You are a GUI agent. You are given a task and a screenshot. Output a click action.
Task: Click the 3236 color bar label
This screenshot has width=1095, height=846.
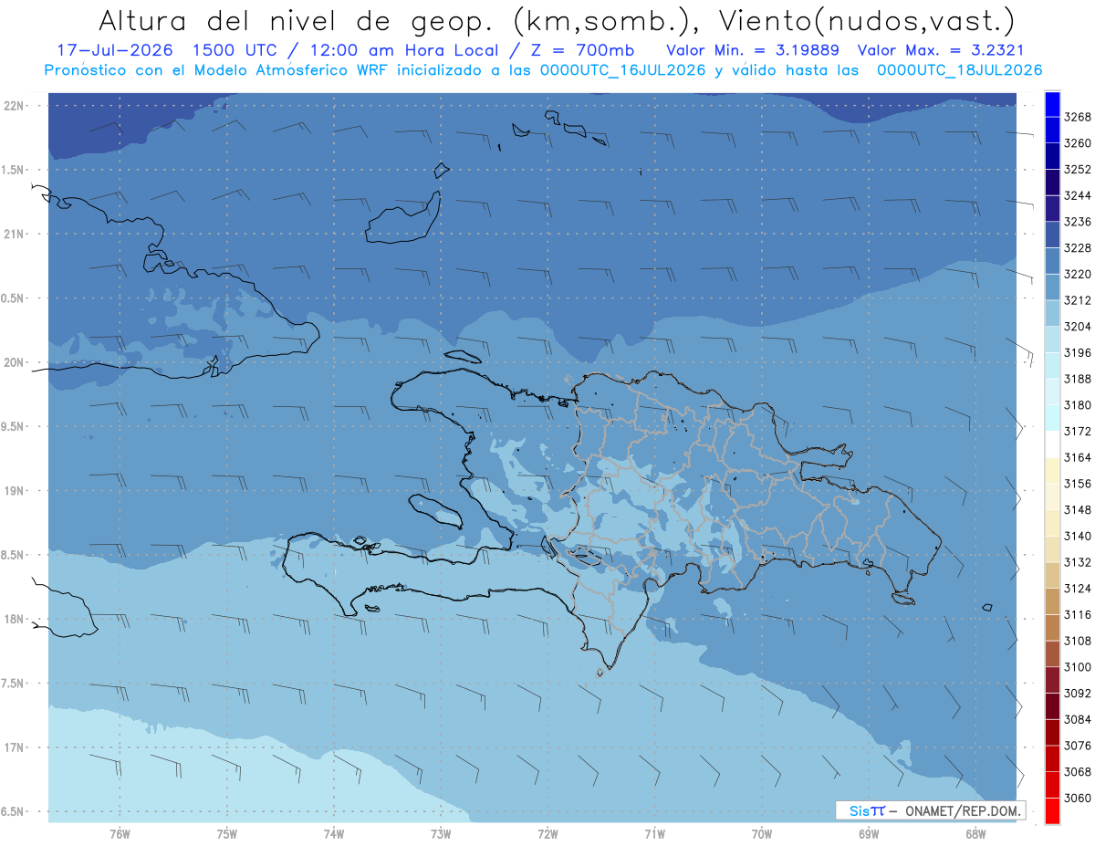click(1077, 222)
